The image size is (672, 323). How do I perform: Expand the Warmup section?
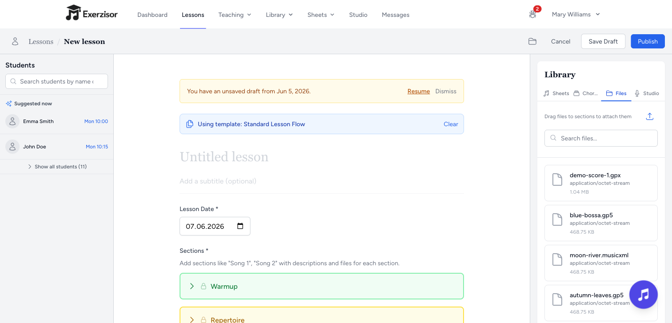192,286
